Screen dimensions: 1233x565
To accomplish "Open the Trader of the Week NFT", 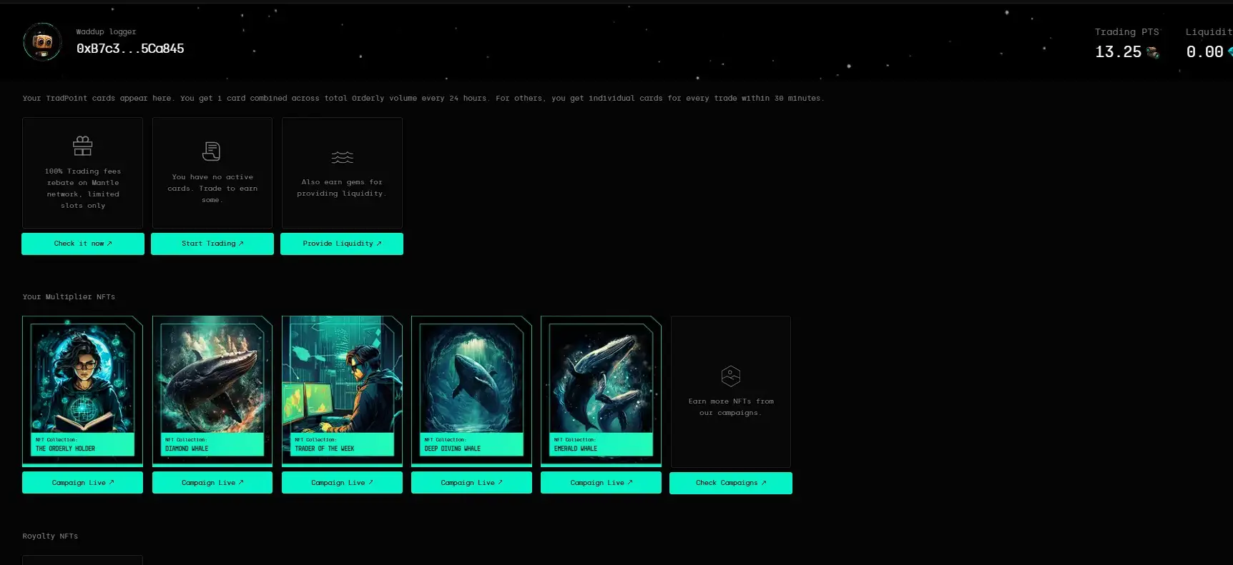I will tap(342, 389).
